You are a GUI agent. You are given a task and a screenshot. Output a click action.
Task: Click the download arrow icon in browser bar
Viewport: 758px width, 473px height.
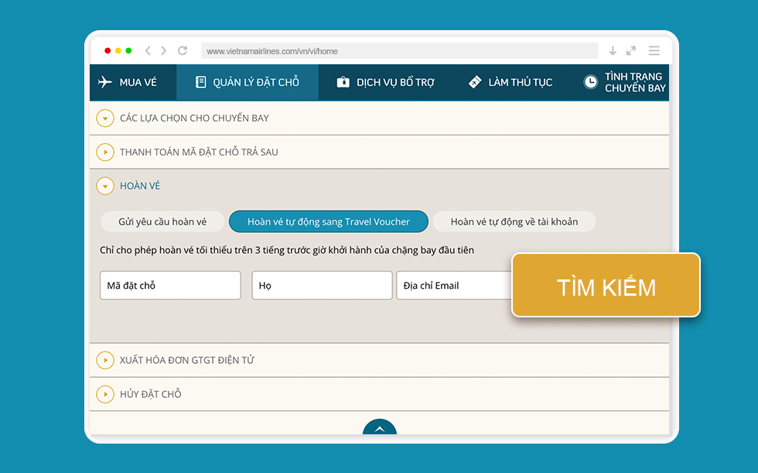pyautogui.click(x=613, y=51)
